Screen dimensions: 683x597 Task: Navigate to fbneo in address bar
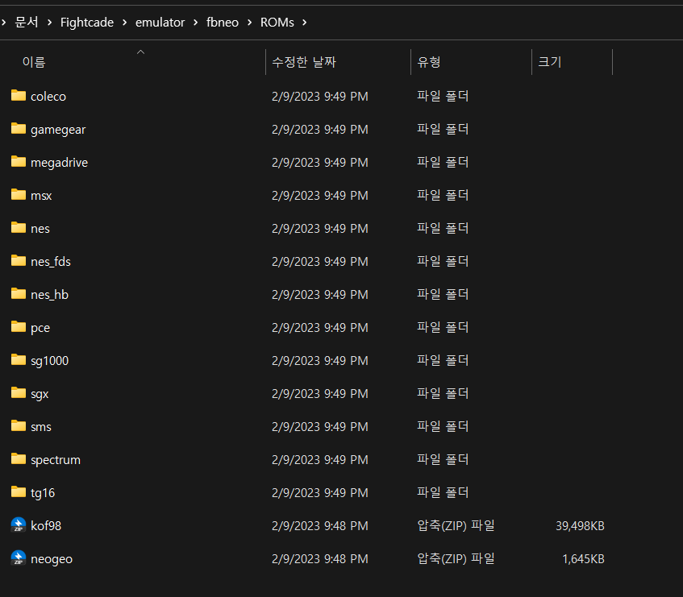pos(222,23)
